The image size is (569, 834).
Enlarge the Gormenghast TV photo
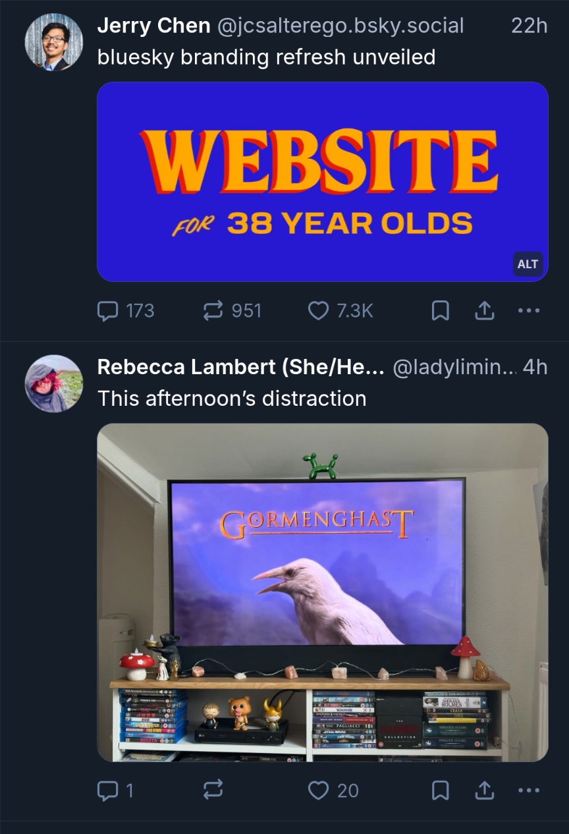tap(323, 592)
